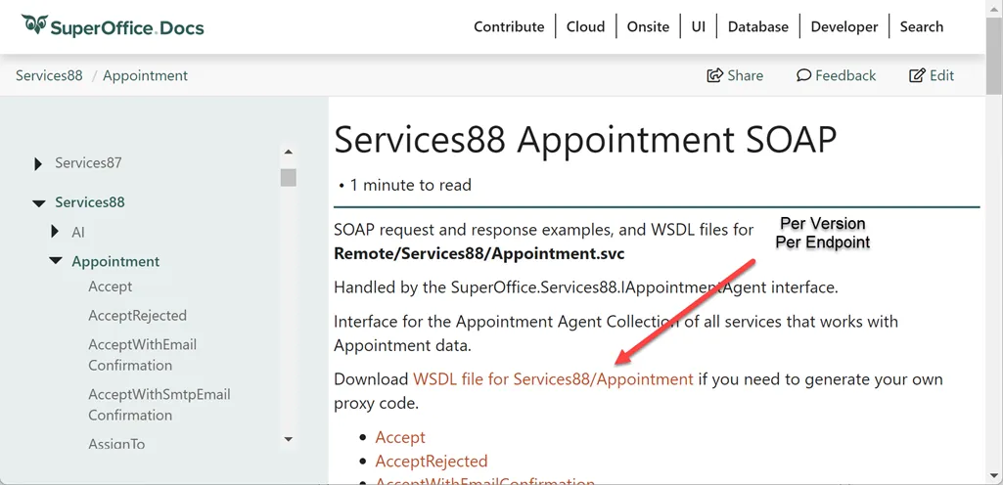The width and height of the screenshot is (1003, 485).
Task: Select AcceptRejected in the sidebar tree
Action: (137, 316)
